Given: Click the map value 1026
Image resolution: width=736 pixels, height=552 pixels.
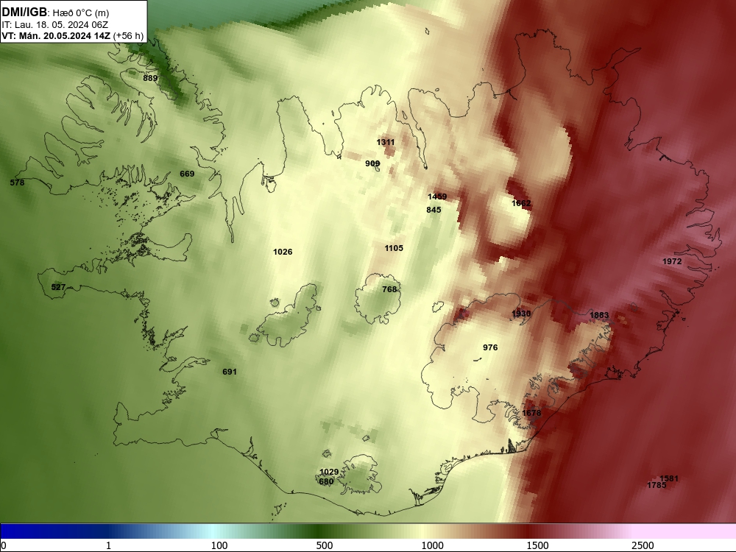Looking at the screenshot, I should point(283,252).
